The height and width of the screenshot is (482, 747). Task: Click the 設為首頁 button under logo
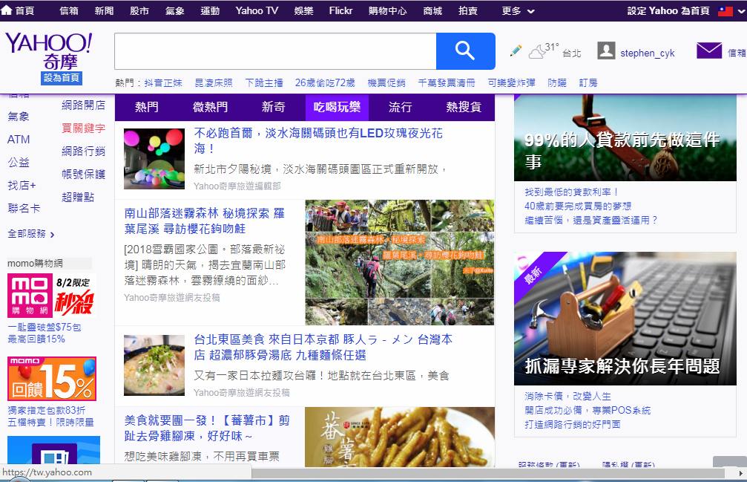coord(62,79)
